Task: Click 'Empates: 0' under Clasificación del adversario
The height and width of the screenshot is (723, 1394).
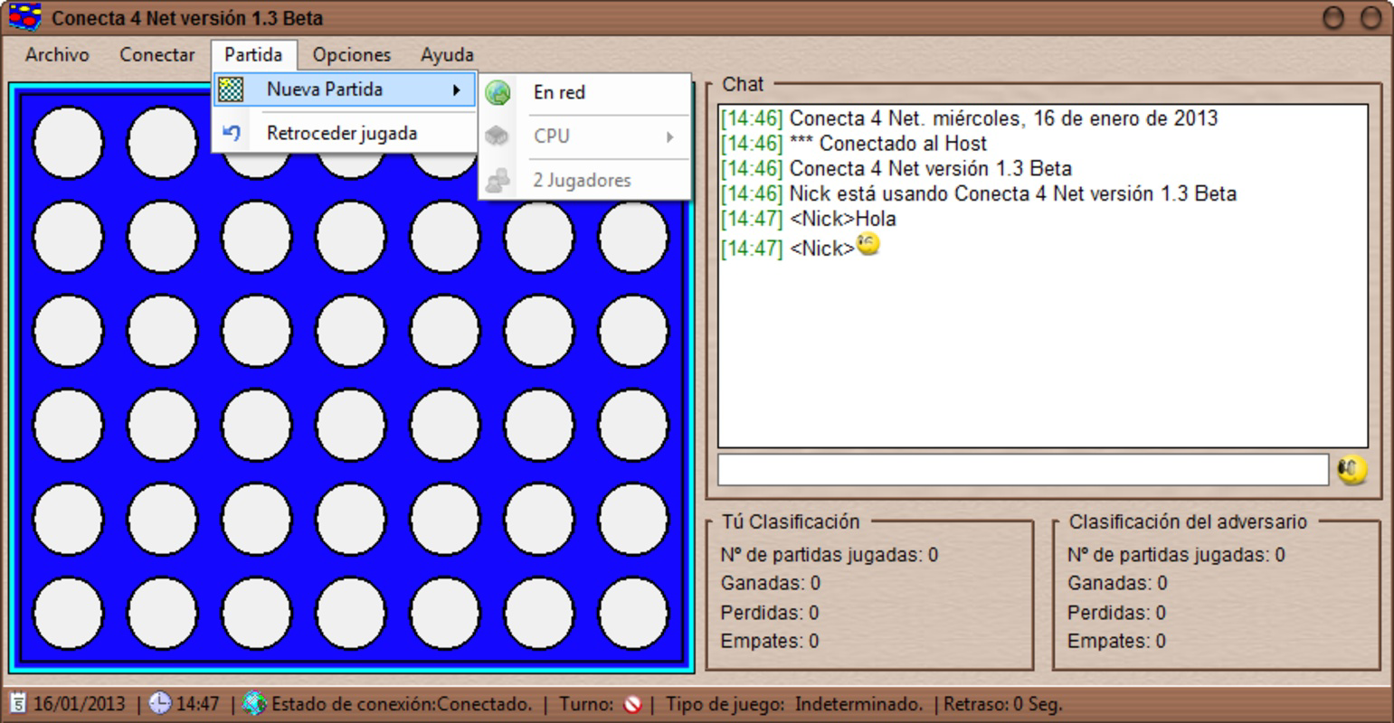Action: pyautogui.click(x=1116, y=641)
